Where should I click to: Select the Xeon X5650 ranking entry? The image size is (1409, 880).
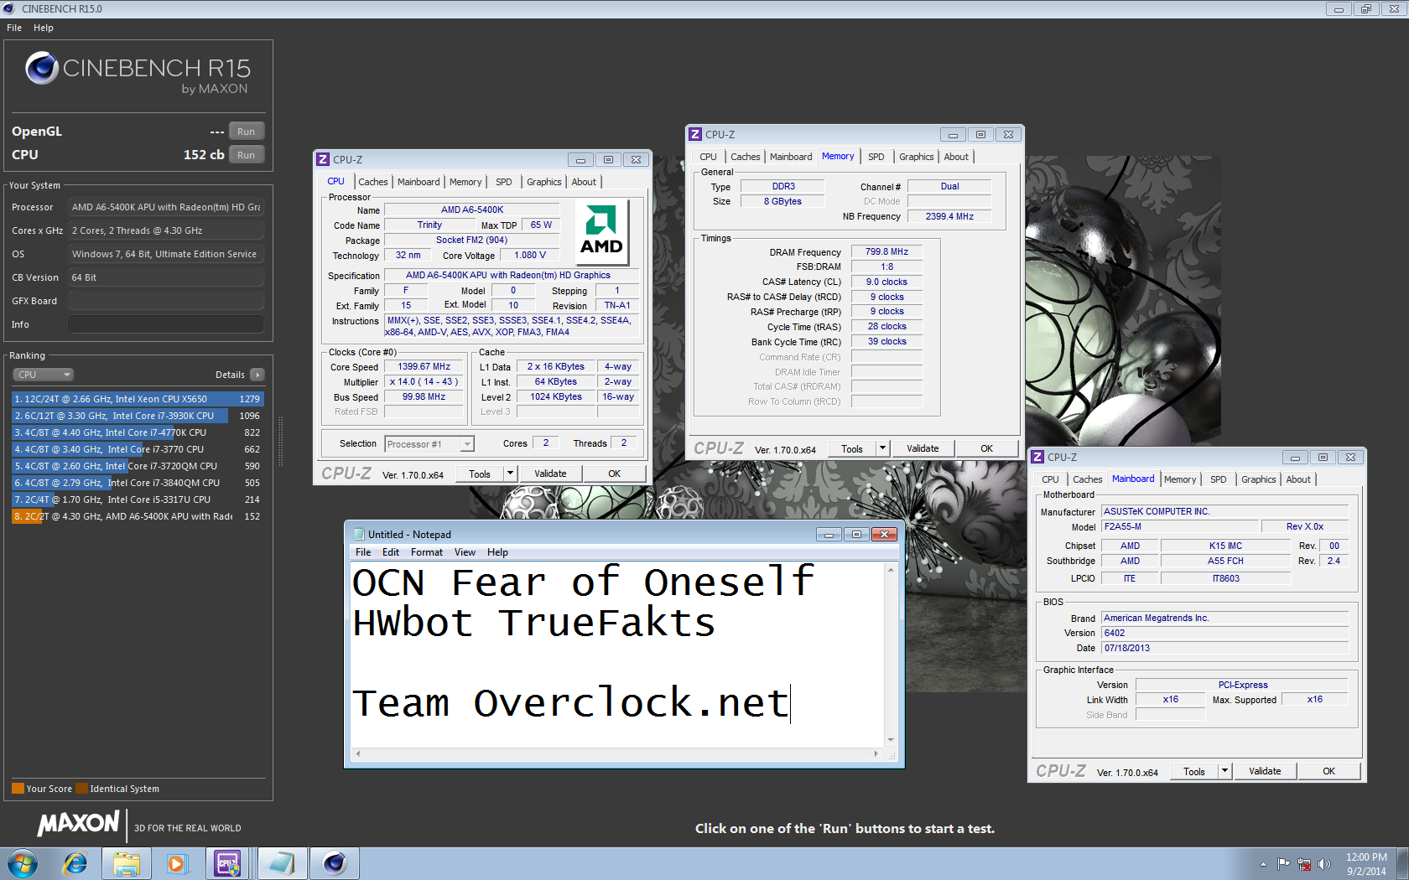[x=138, y=399]
